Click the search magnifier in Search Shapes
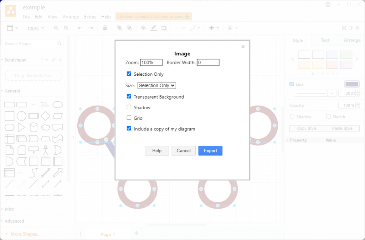Screen dimensions: 365x240 point(60,43)
